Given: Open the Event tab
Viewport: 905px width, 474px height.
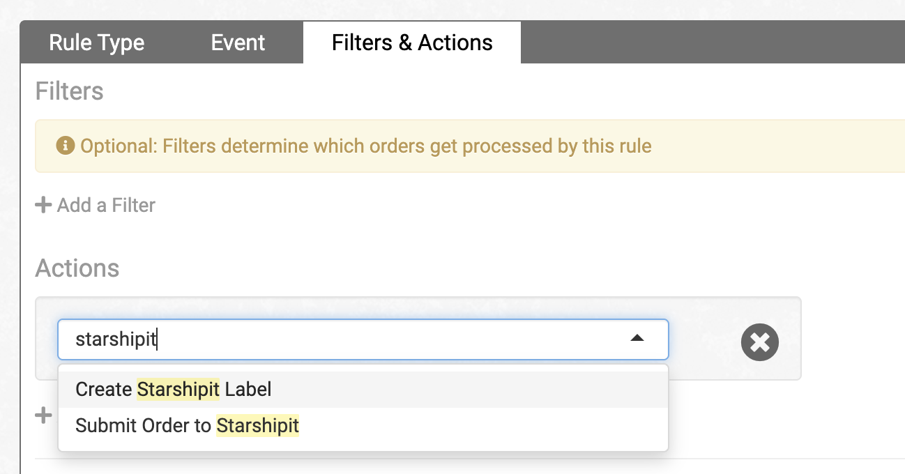Looking at the screenshot, I should pos(238,43).
